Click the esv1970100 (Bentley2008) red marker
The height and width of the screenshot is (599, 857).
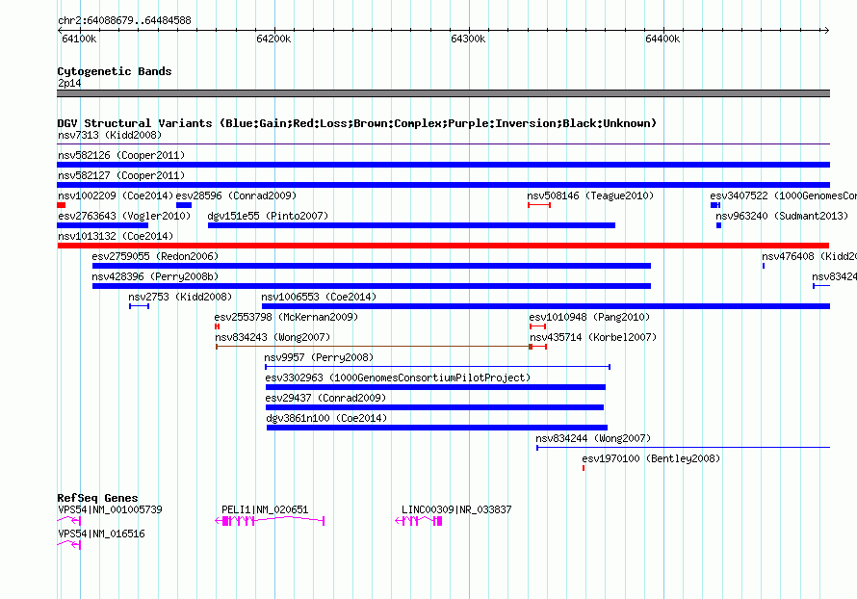pos(584,468)
